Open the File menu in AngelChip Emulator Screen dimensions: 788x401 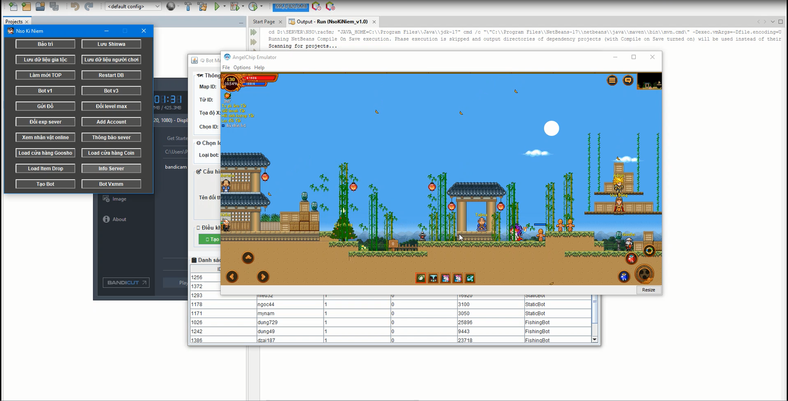click(x=226, y=67)
